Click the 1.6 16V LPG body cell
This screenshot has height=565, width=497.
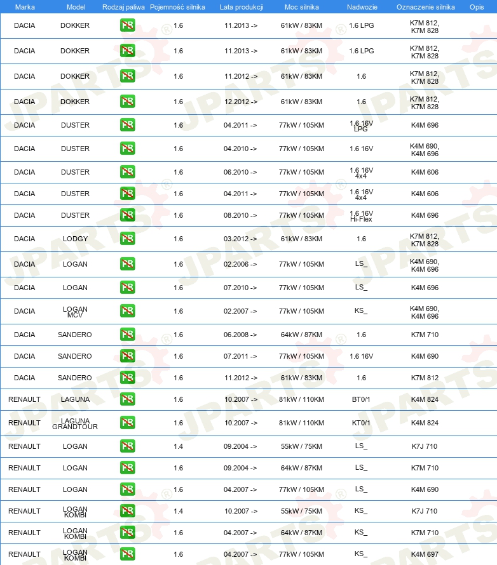tap(361, 126)
